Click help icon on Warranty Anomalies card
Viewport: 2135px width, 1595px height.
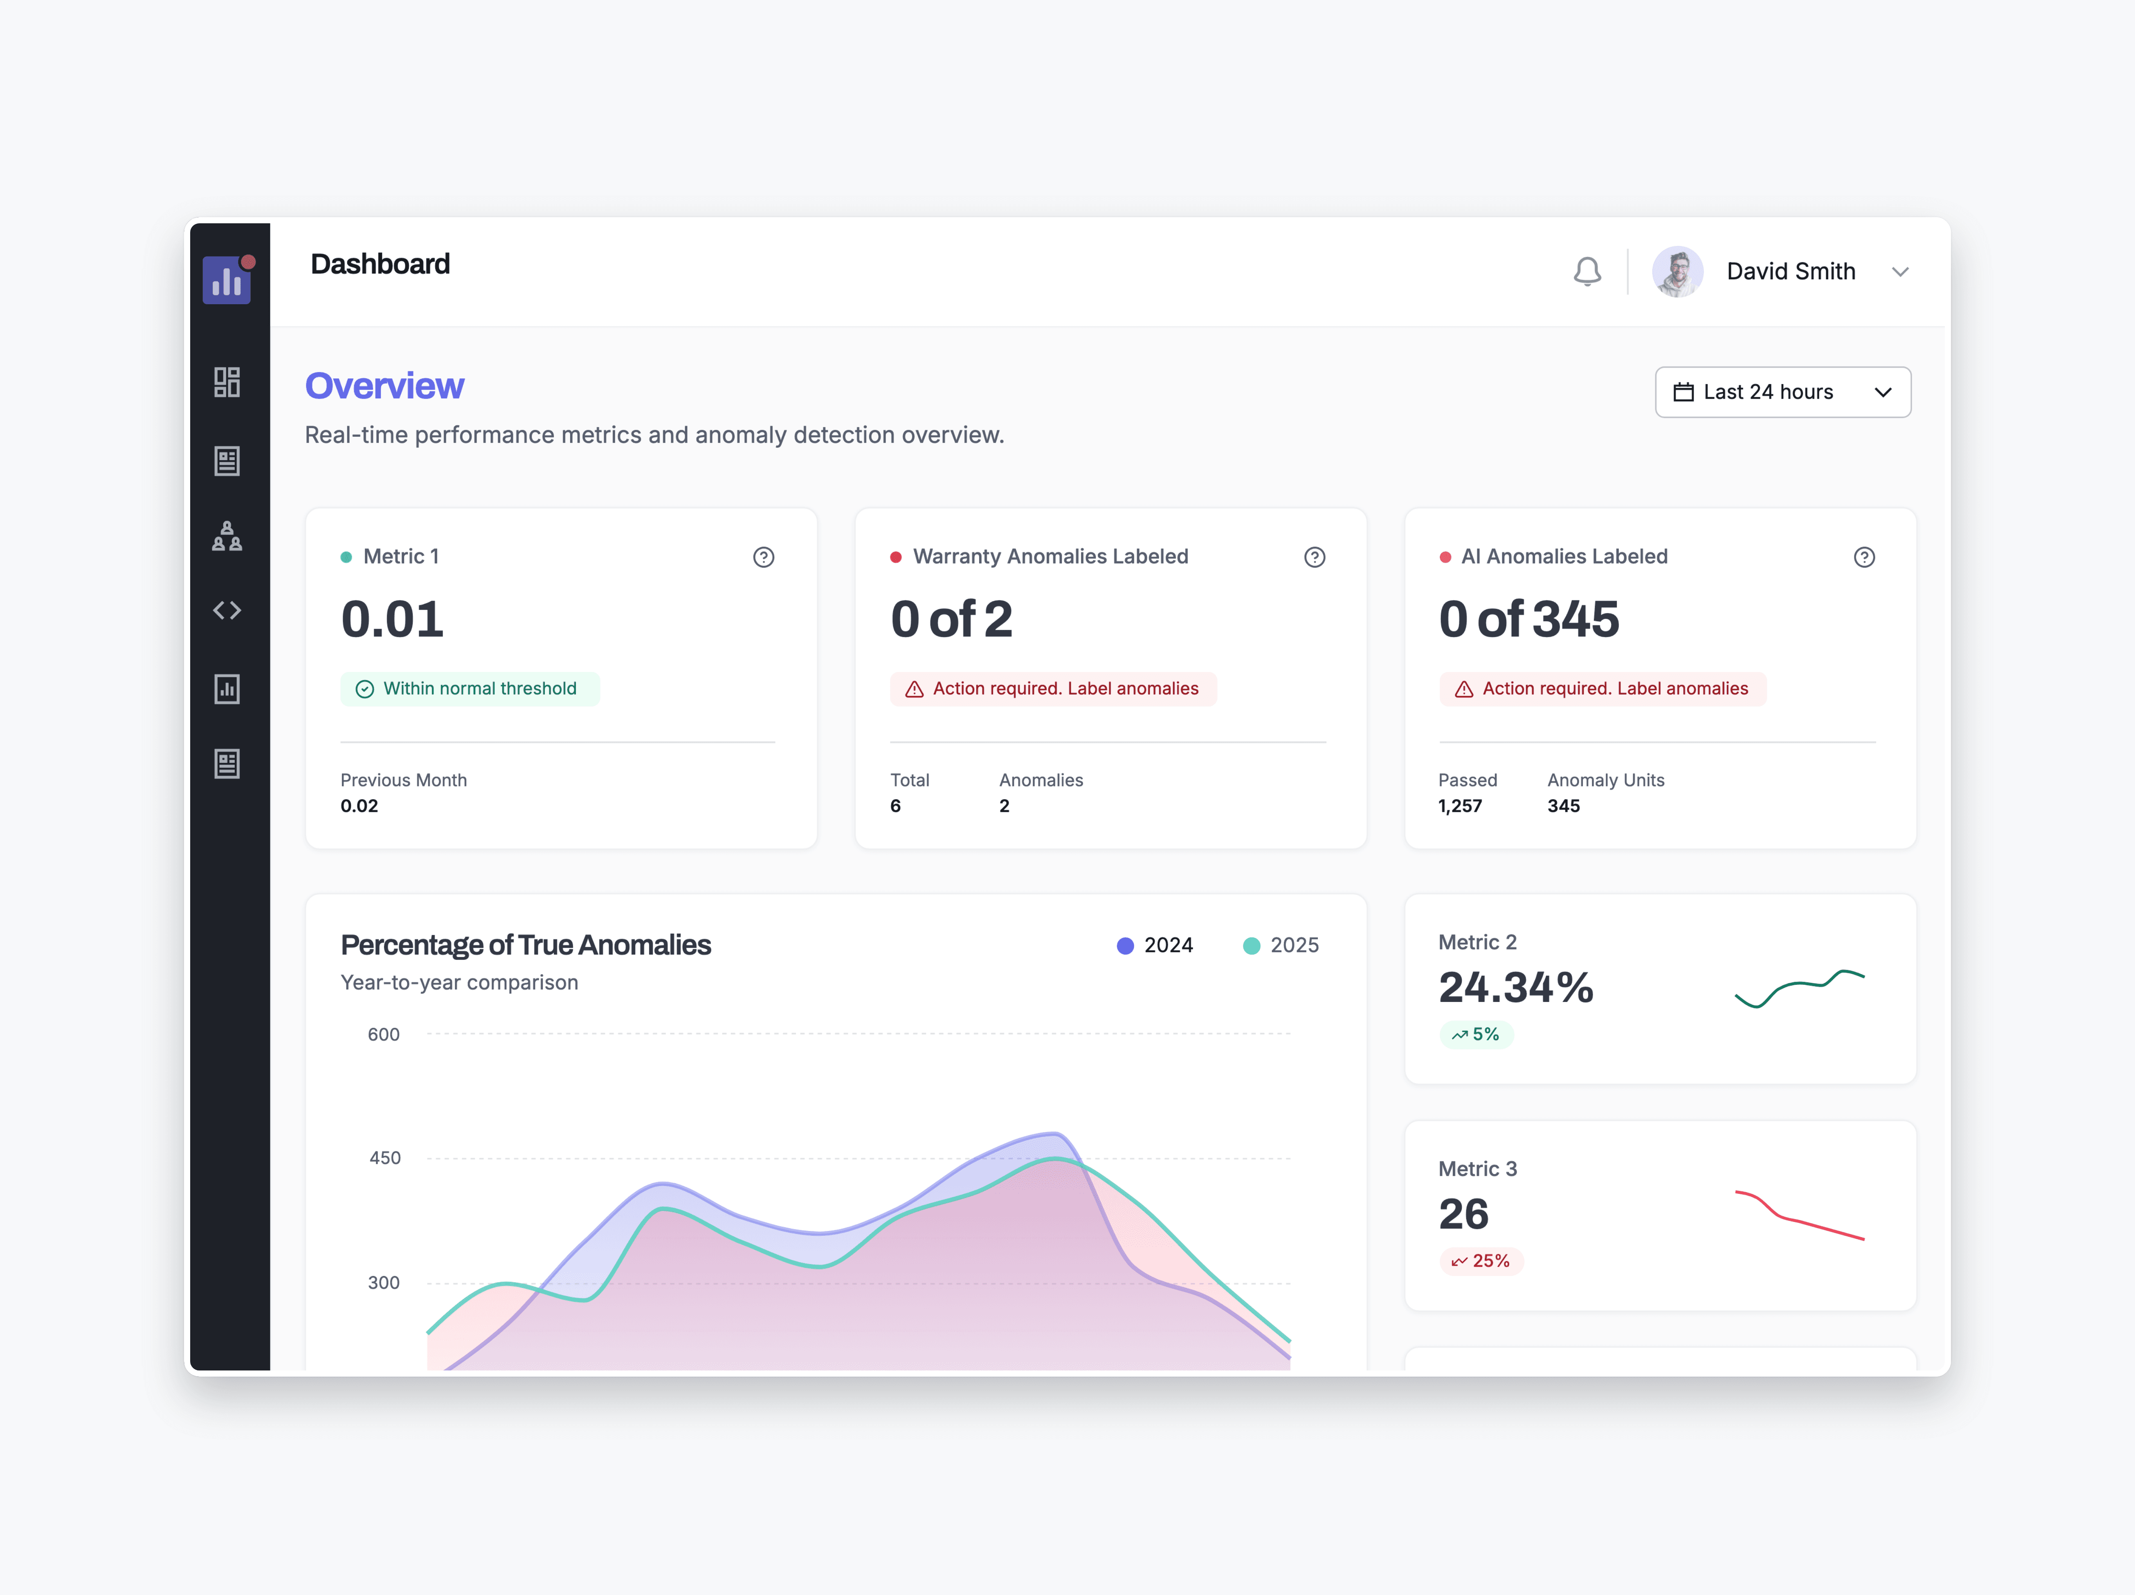pyautogui.click(x=1314, y=557)
